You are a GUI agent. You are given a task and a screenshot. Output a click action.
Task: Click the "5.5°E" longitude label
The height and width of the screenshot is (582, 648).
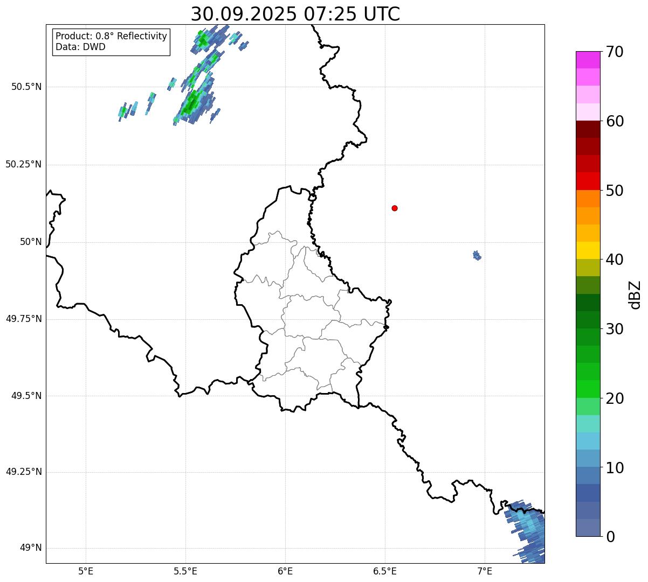click(185, 571)
